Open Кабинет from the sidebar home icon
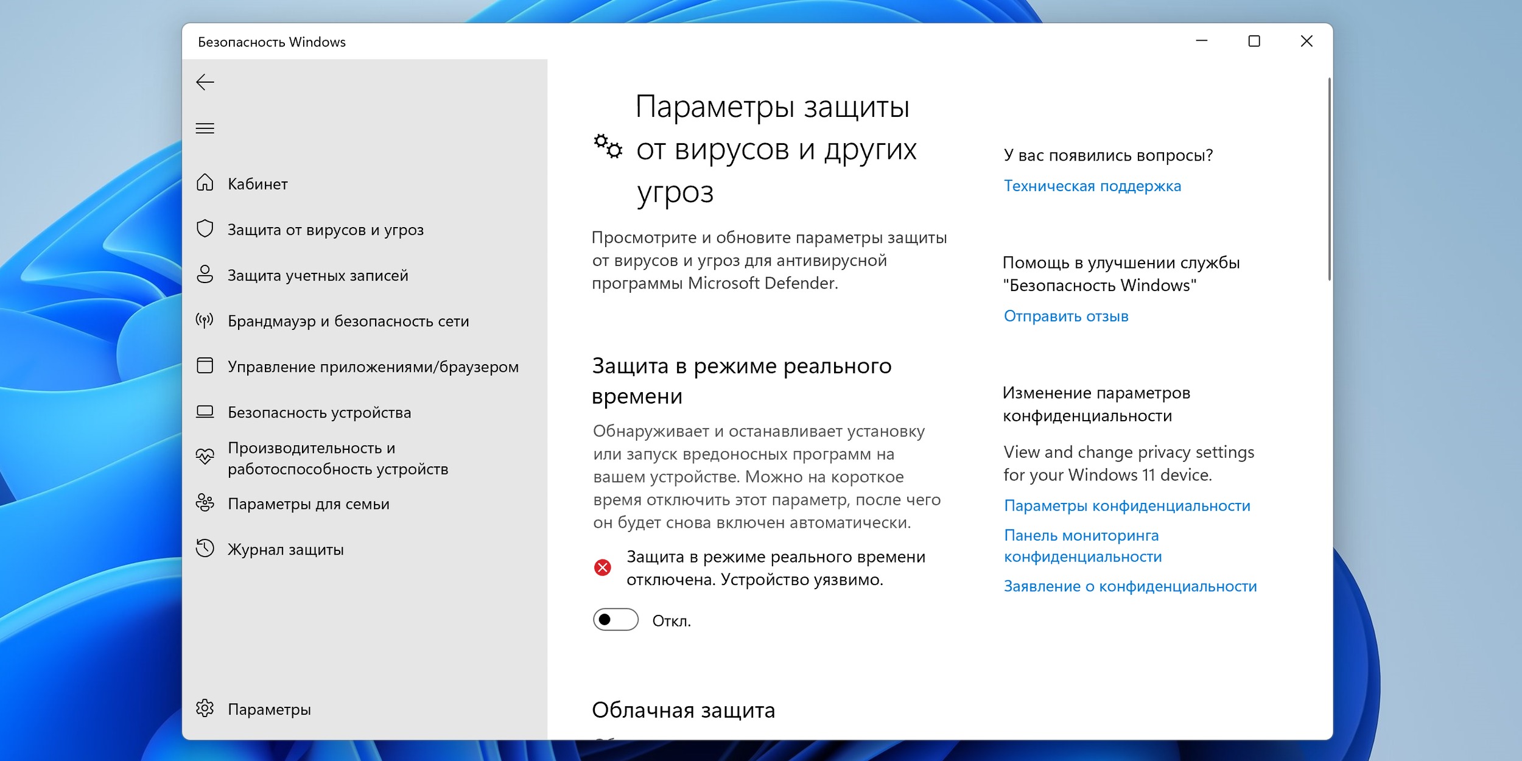Image resolution: width=1522 pixels, height=761 pixels. 206,184
